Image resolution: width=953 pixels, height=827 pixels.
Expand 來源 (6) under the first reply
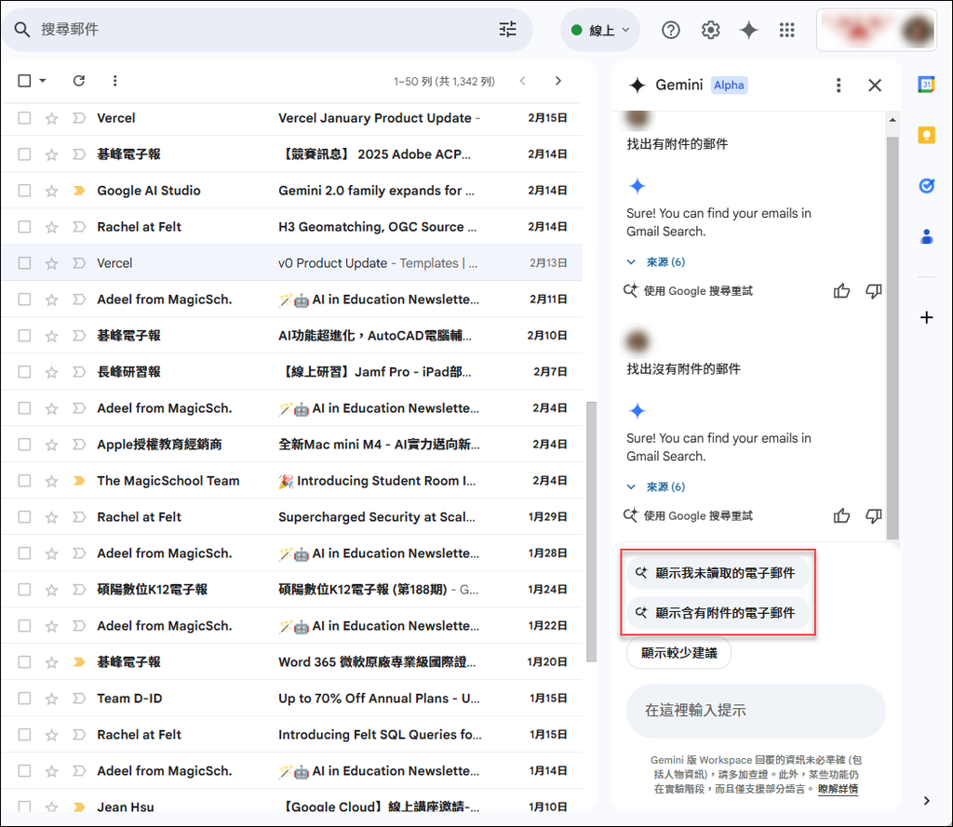pyautogui.click(x=656, y=262)
